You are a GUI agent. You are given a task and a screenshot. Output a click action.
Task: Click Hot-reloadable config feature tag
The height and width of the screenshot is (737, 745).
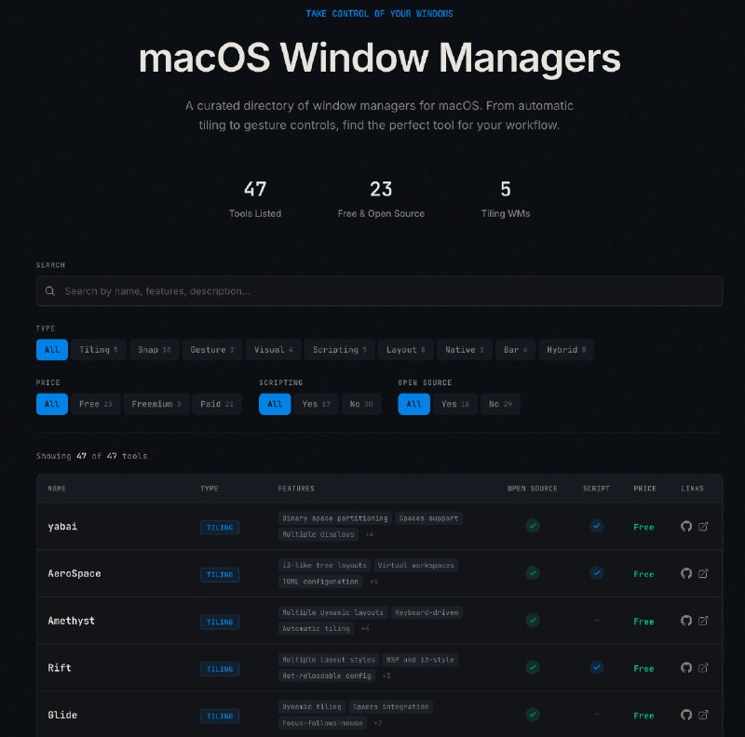click(327, 676)
